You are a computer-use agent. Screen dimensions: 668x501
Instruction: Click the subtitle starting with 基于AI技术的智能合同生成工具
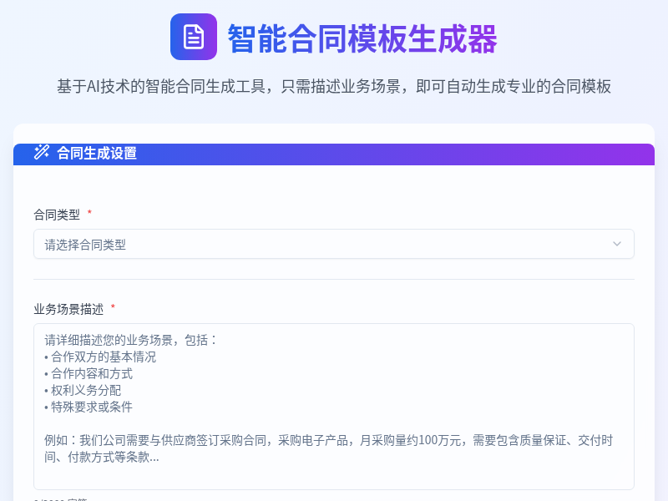coord(333,87)
